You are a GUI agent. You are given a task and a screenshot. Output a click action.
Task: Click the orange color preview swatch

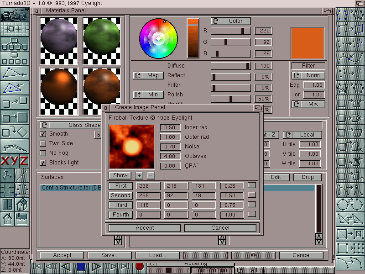click(x=308, y=43)
